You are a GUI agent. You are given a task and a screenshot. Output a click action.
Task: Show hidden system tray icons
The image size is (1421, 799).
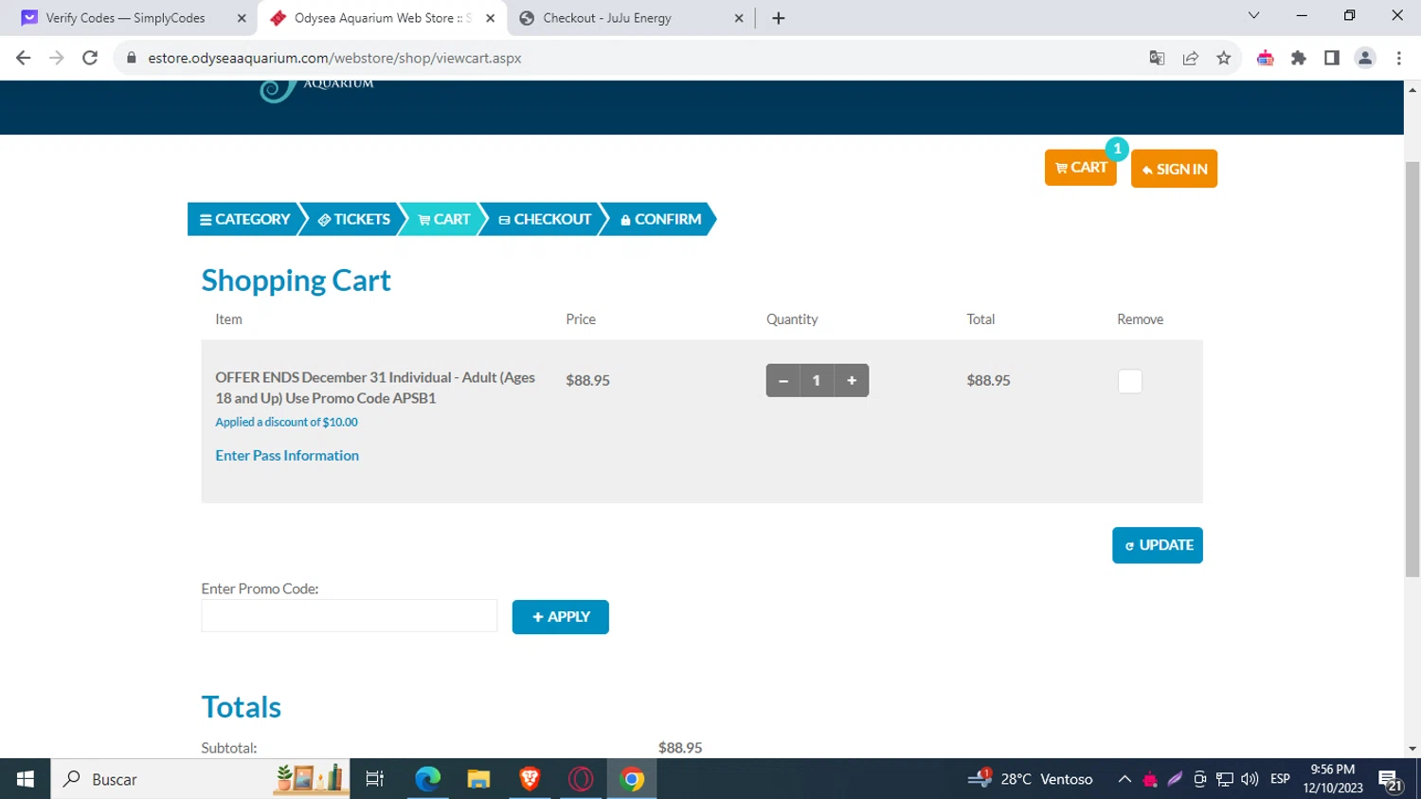coord(1124,779)
